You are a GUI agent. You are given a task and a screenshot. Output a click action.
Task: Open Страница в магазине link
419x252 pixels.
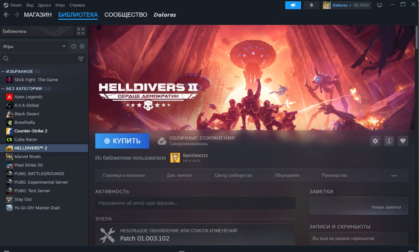(x=124, y=175)
